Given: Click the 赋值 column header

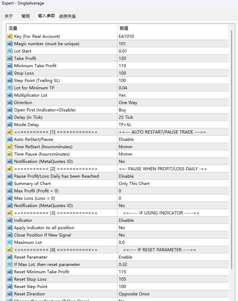Looking at the screenshot, I should (171, 28).
